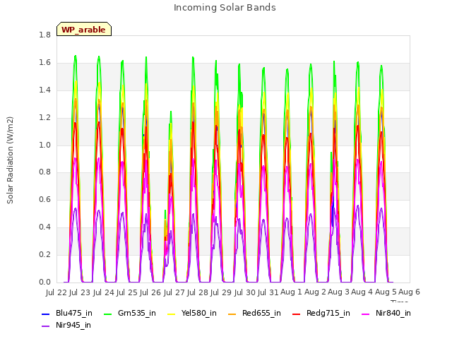Click the Jul 22 x-axis tick label

pos(56,292)
